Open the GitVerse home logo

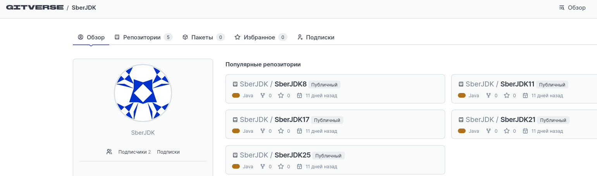[x=35, y=7]
